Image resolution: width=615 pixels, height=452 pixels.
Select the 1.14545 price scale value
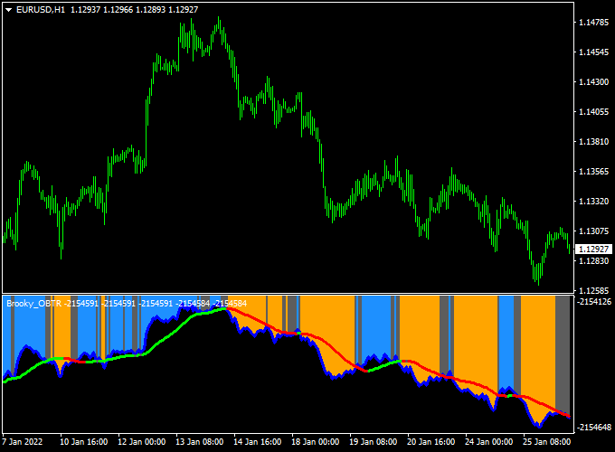click(594, 52)
